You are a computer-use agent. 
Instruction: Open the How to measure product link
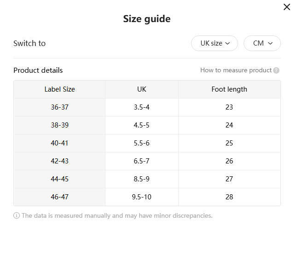click(x=236, y=70)
